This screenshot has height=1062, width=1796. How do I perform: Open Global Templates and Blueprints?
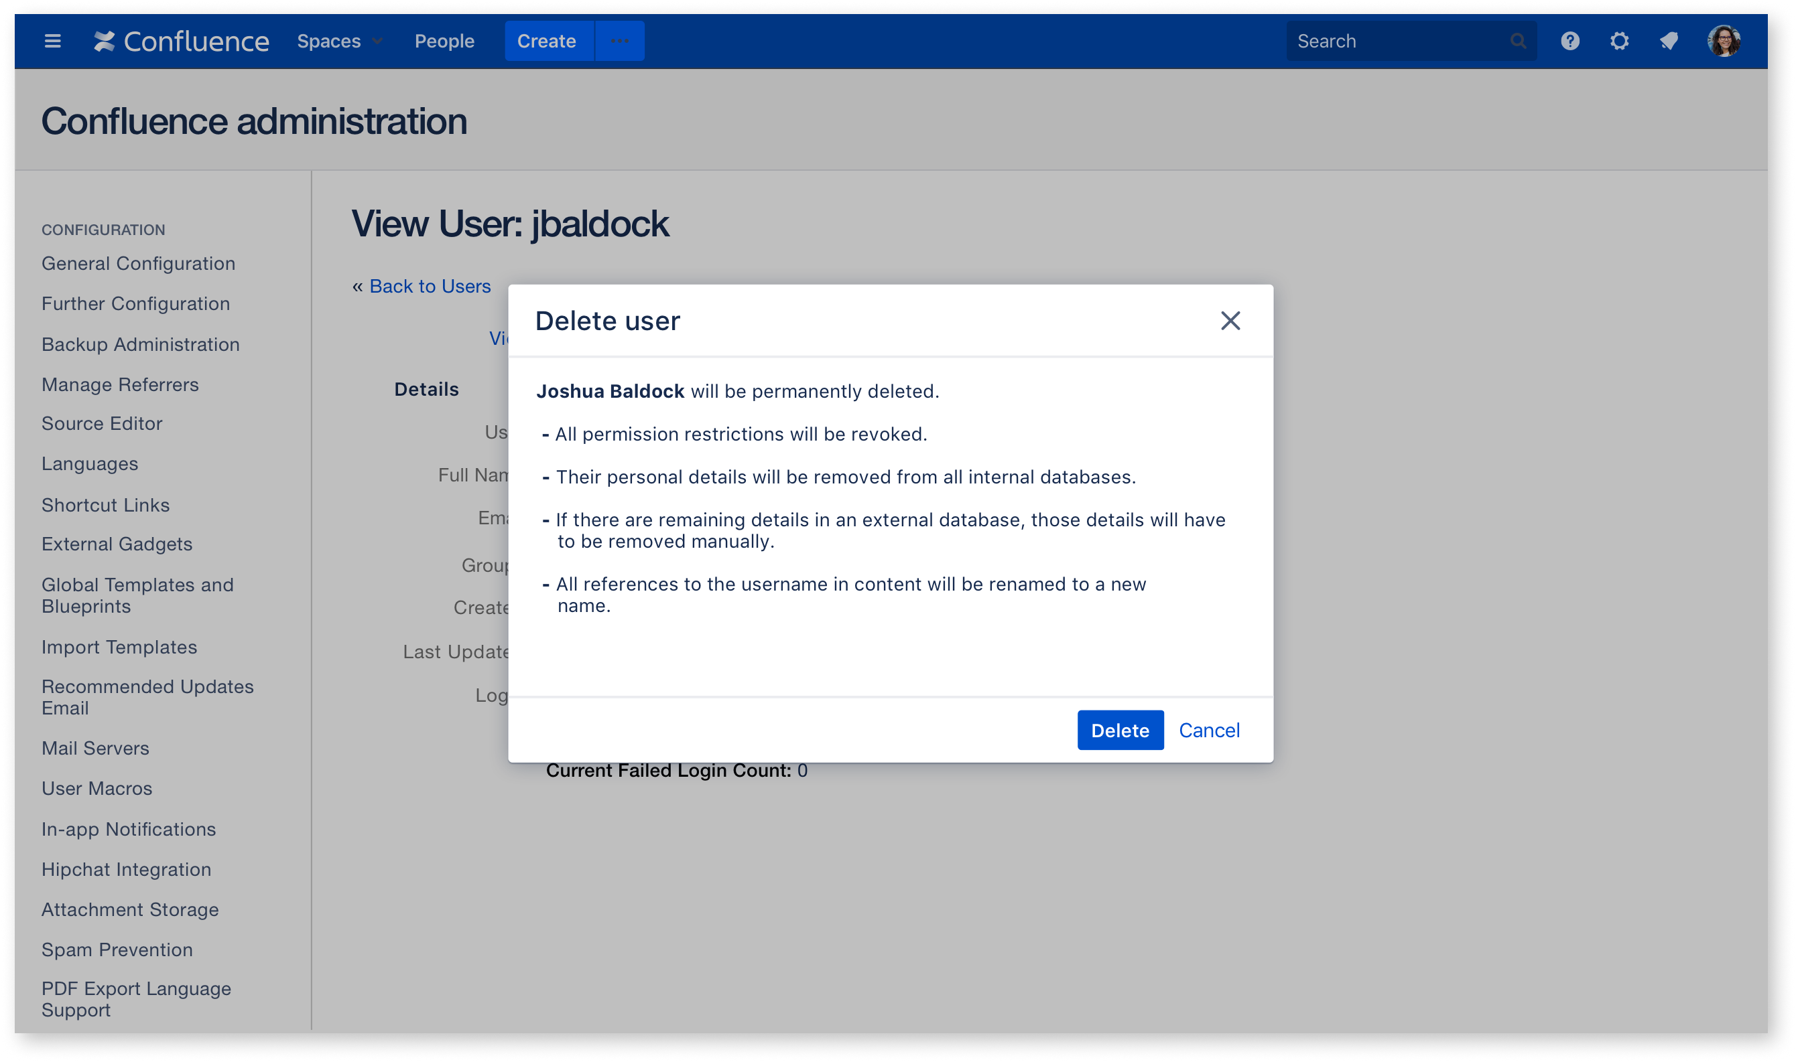click(137, 595)
